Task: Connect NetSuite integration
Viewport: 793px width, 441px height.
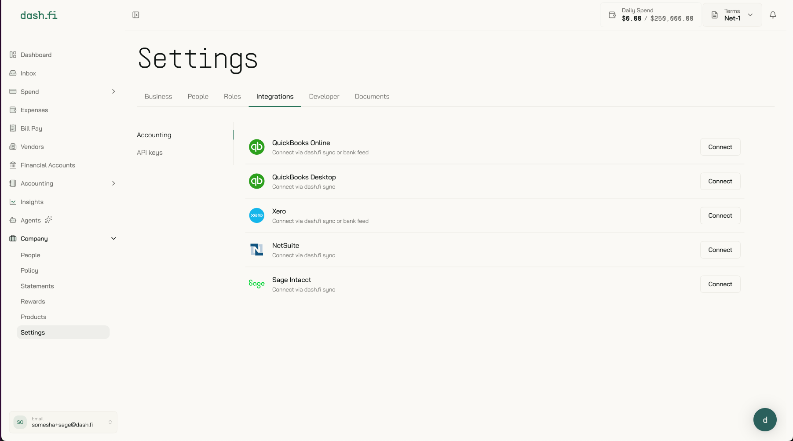Action: (720, 250)
